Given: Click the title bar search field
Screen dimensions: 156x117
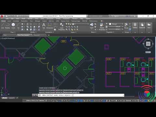Looking at the screenshot, I should pyautogui.click(x=98, y=16).
